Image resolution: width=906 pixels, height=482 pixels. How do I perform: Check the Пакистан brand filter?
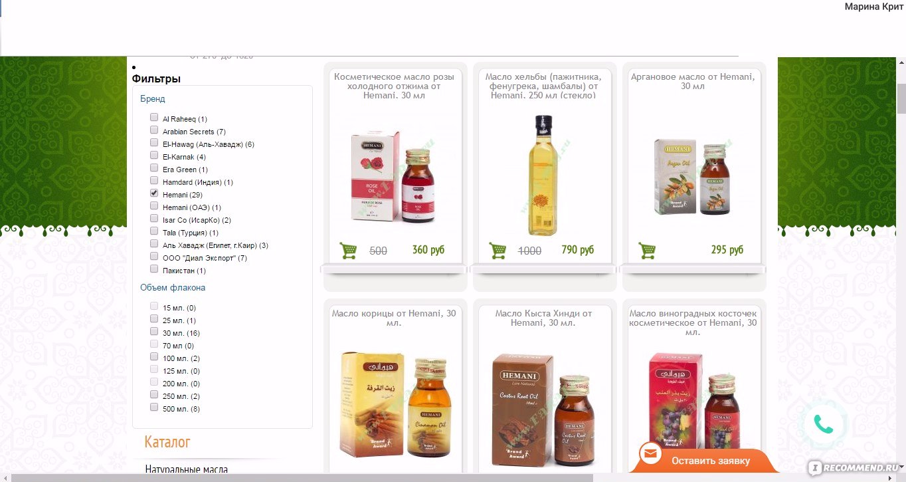click(x=154, y=270)
